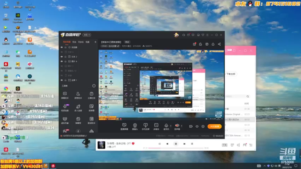Skip to the next song

(x=184, y=144)
